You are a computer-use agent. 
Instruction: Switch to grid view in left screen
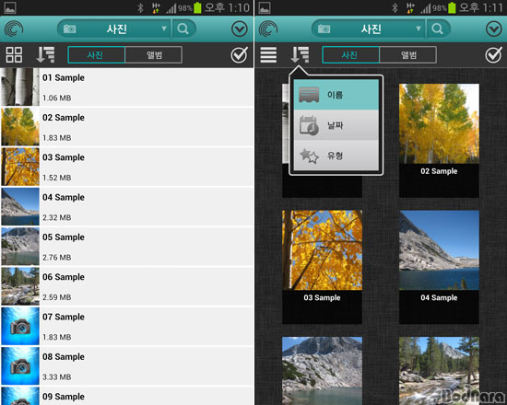pyautogui.click(x=14, y=54)
